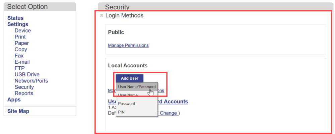Open the Apps section in sidebar
Image resolution: width=335 pixels, height=134 pixels.
tap(14, 99)
